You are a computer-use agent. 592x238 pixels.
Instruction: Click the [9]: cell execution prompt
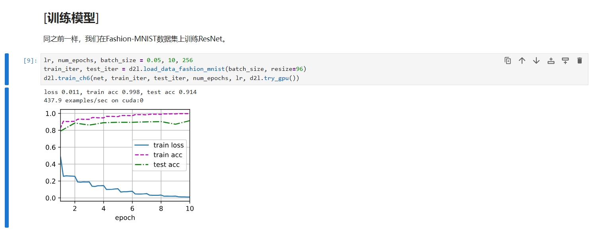(x=30, y=60)
